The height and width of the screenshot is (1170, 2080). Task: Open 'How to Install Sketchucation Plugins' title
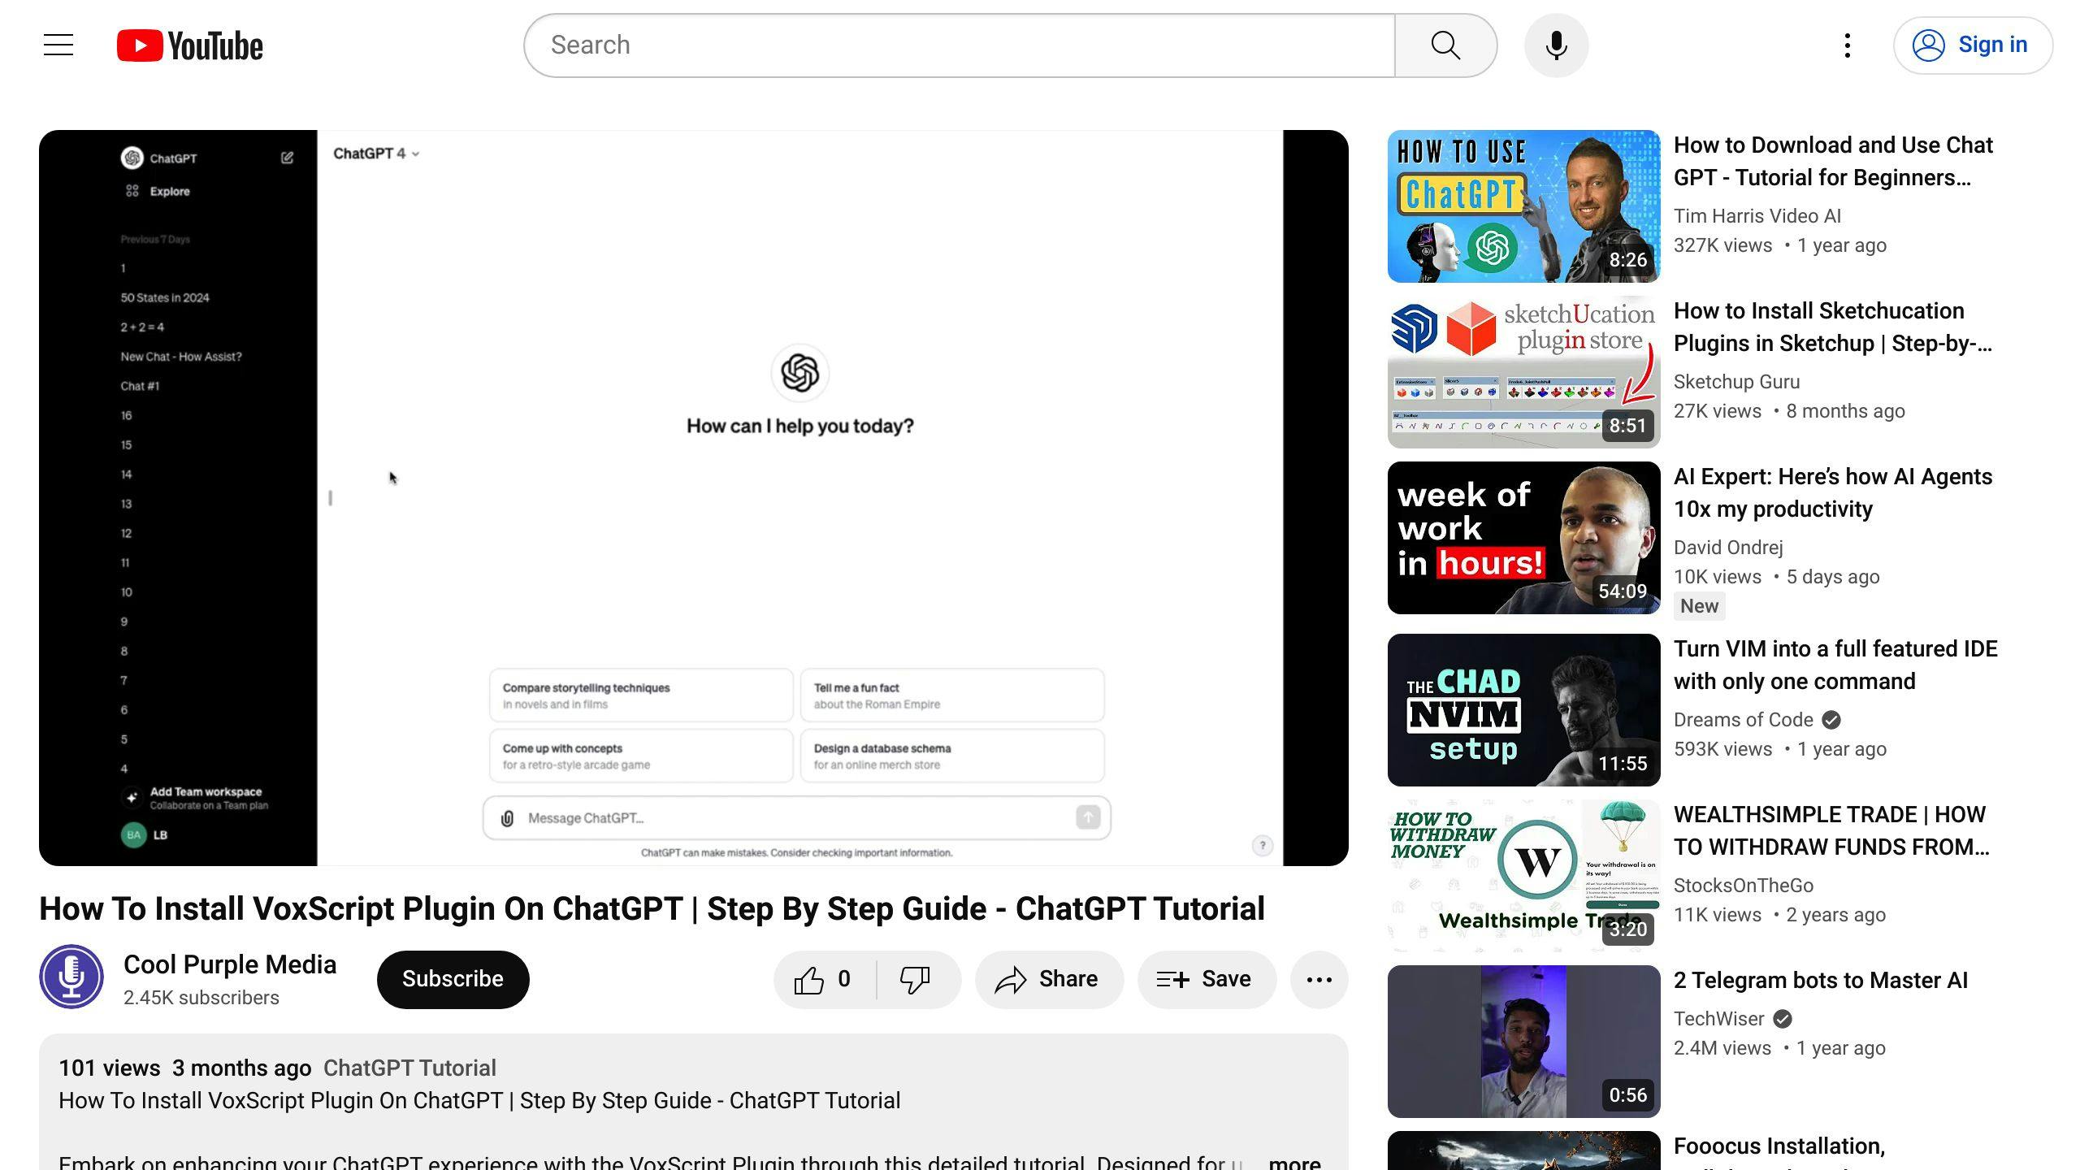pyautogui.click(x=1833, y=327)
